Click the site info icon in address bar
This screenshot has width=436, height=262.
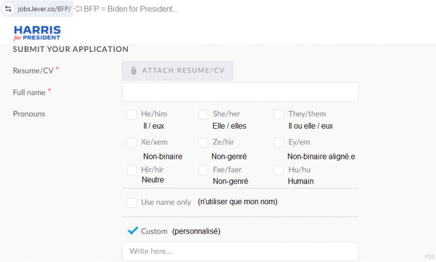[x=8, y=9]
